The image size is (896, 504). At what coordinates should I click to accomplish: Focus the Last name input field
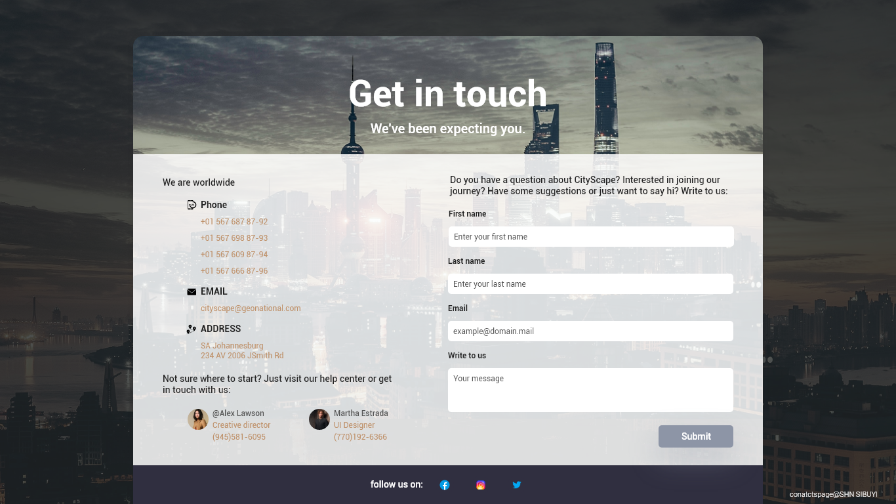pos(590,284)
